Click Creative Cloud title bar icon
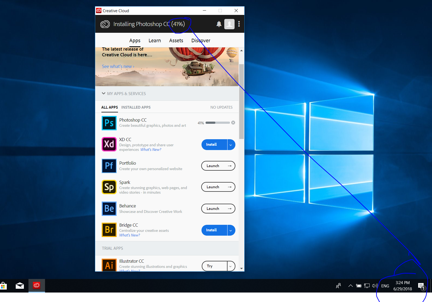The height and width of the screenshot is (302, 432). click(x=99, y=11)
